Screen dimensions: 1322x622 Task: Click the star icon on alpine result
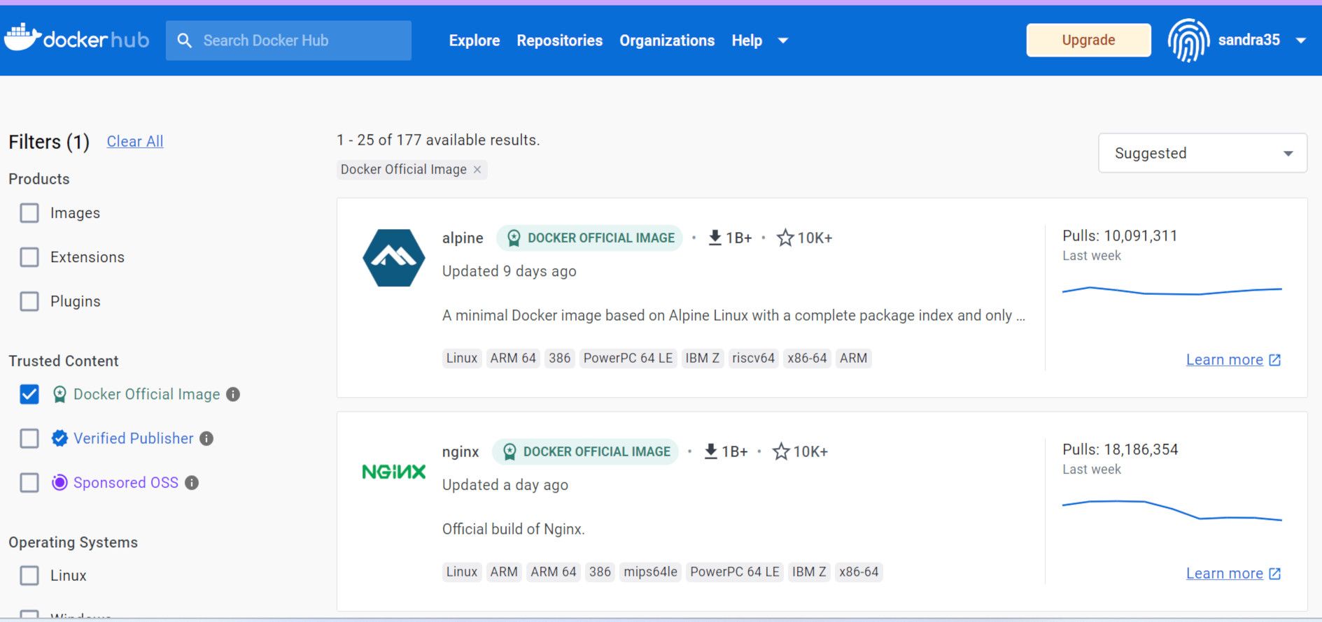[785, 238]
